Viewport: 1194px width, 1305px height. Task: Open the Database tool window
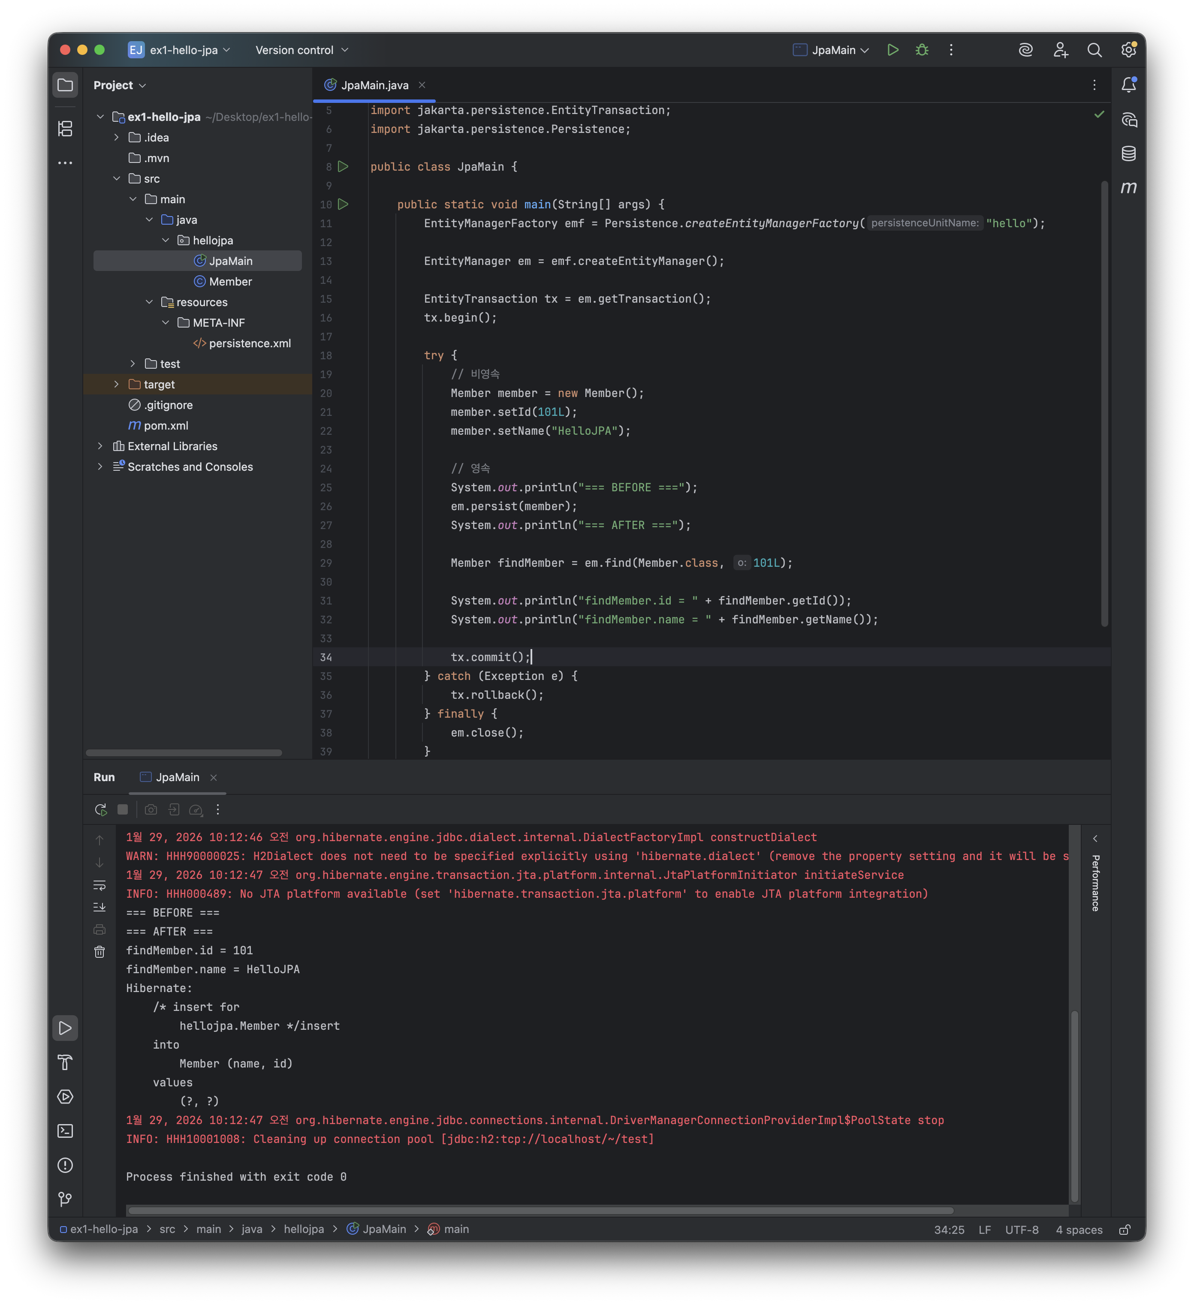click(1128, 153)
